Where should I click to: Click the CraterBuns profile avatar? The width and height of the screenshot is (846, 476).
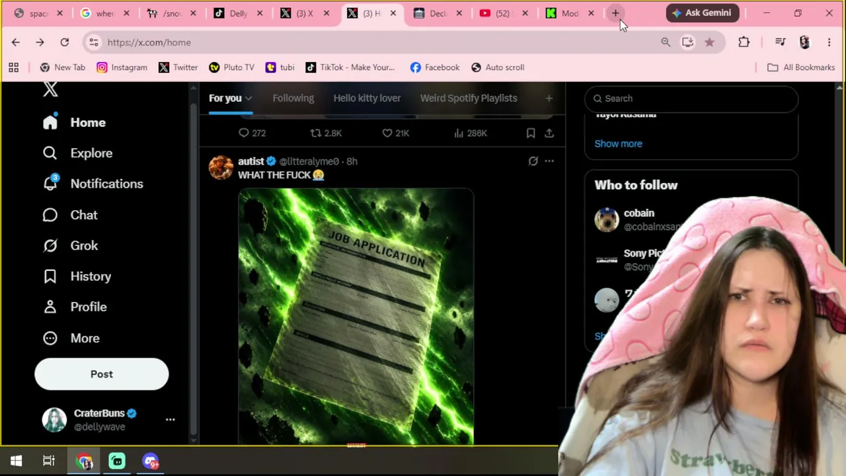click(x=54, y=420)
